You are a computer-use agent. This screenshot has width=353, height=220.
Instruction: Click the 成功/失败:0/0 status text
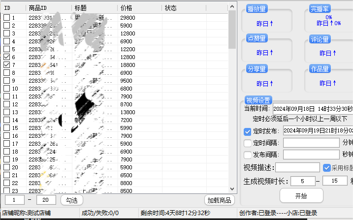click(100, 213)
